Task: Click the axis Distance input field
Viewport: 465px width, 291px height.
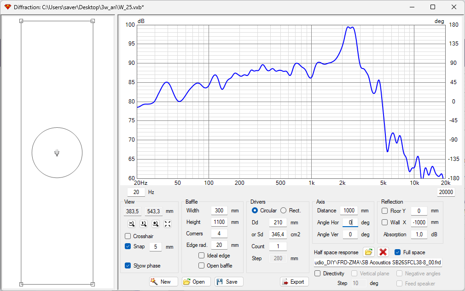Action: tap(349, 211)
